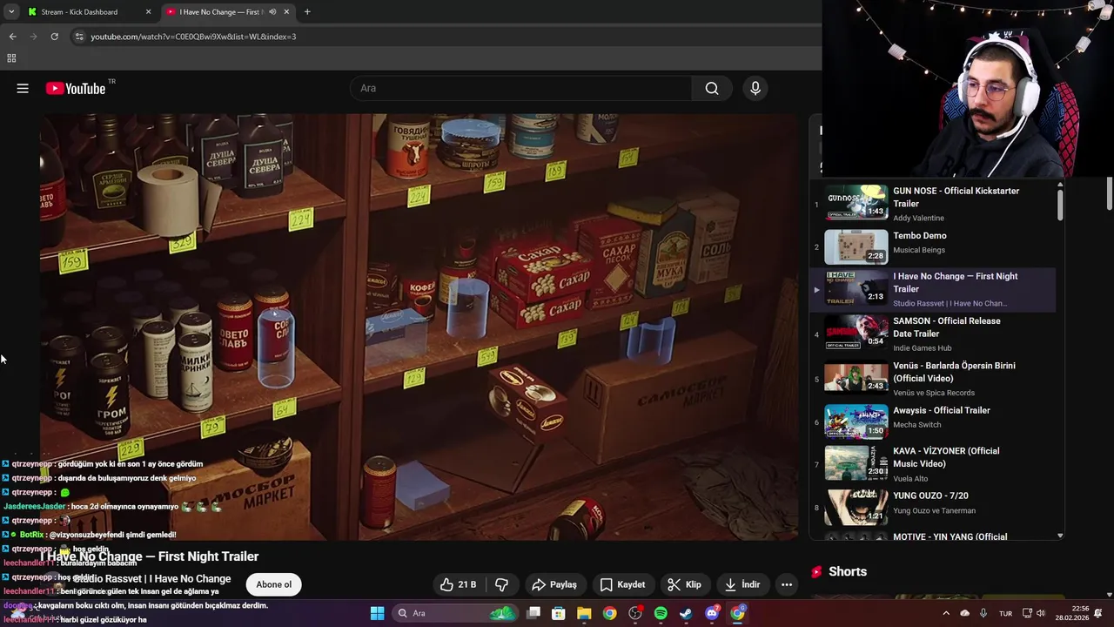Close the Kick Dashboard tab
1114x627 pixels.
click(x=148, y=12)
